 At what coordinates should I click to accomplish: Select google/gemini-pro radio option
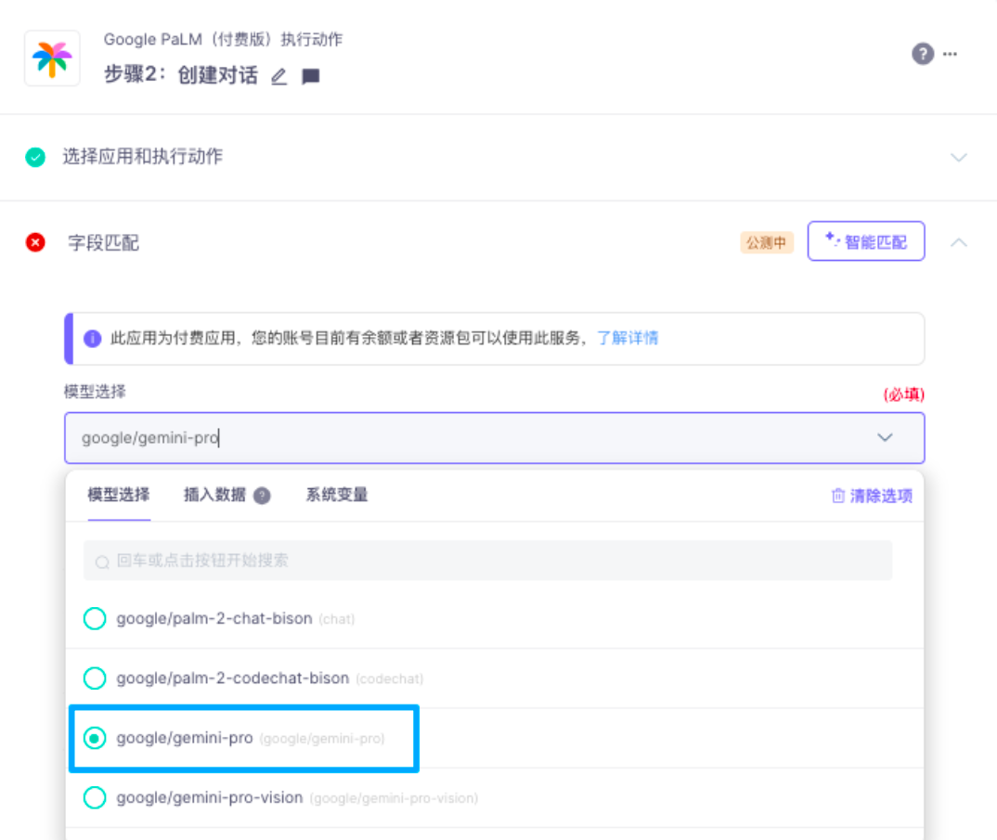click(x=95, y=738)
